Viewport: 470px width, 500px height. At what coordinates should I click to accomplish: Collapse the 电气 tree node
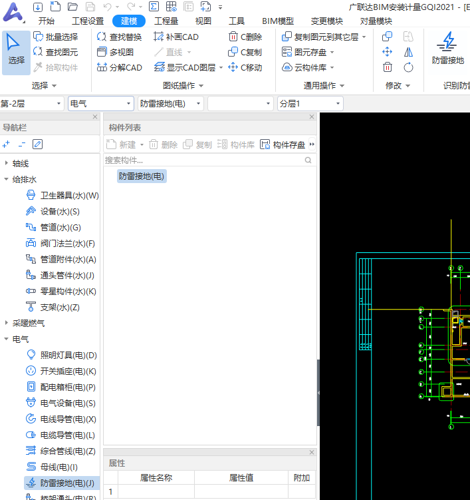[7, 339]
